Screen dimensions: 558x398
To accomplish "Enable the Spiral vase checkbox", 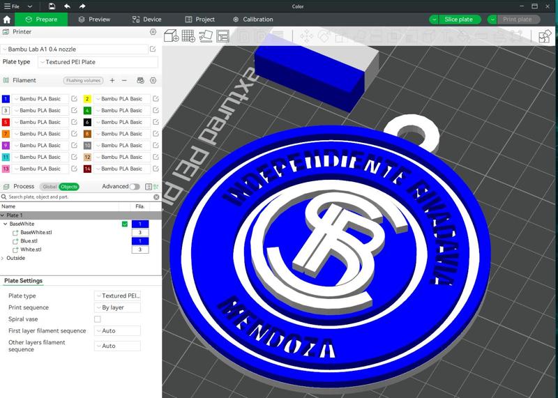I will [x=98, y=319].
